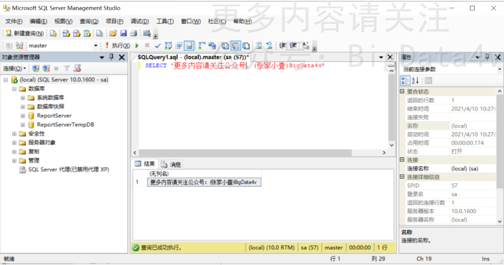
Task: Open the 查询(Q) menu
Action: (89, 21)
